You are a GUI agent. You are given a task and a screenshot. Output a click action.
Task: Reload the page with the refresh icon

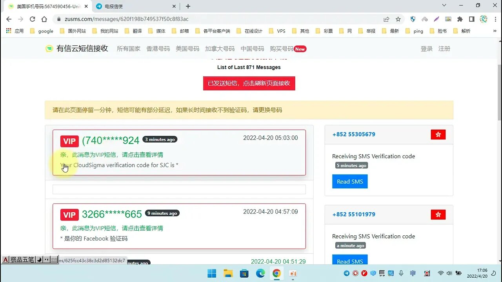pyautogui.click(x=32, y=19)
